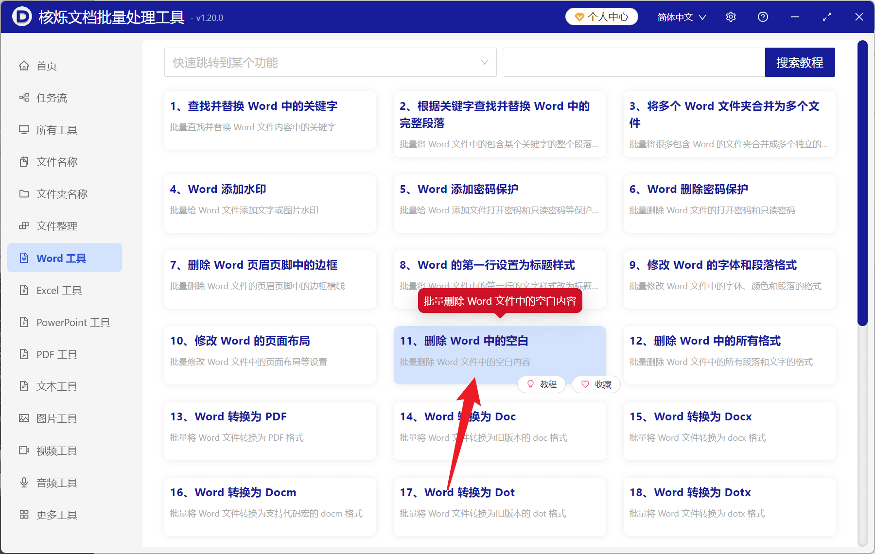Go to 首页 in sidebar
875x554 pixels.
65,66
